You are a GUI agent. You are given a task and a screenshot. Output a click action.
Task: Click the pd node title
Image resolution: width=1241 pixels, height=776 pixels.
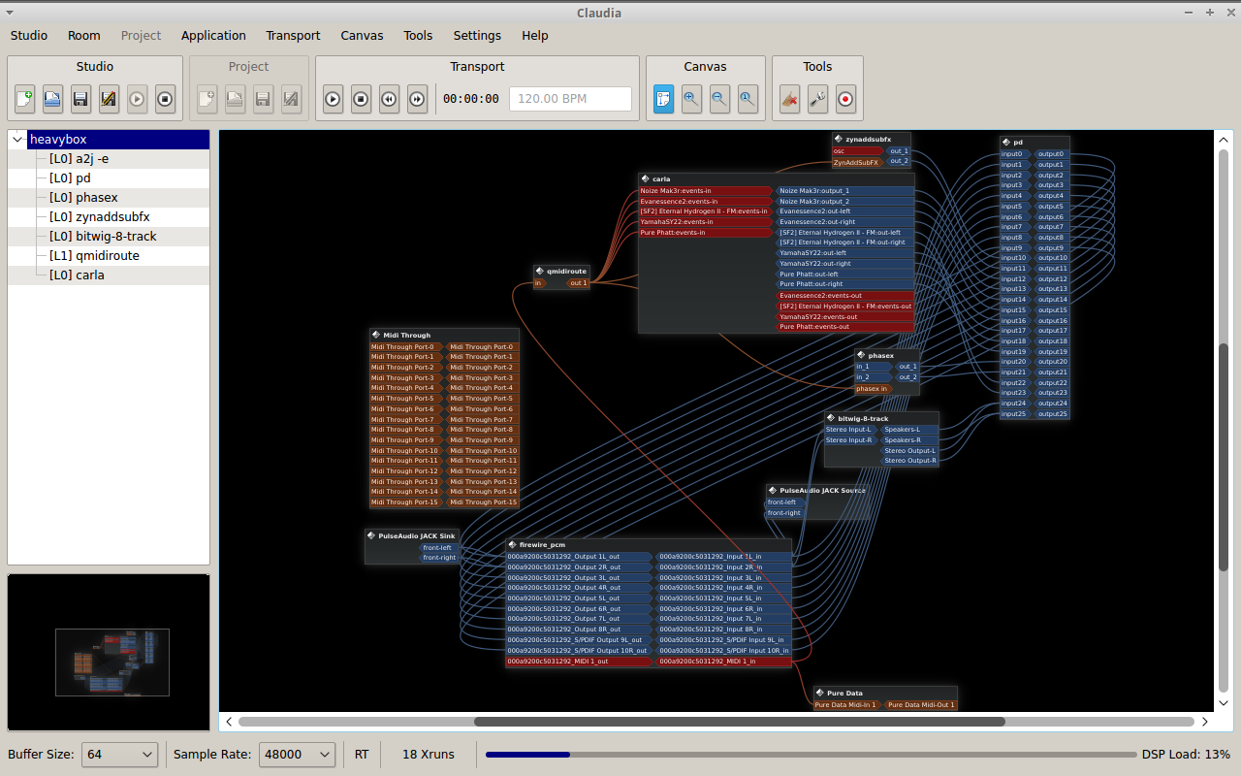tap(1018, 143)
